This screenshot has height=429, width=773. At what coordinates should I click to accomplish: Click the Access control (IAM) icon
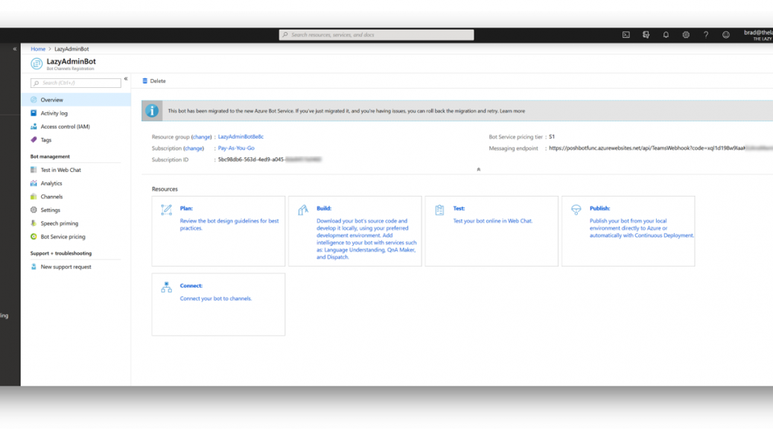(x=34, y=126)
